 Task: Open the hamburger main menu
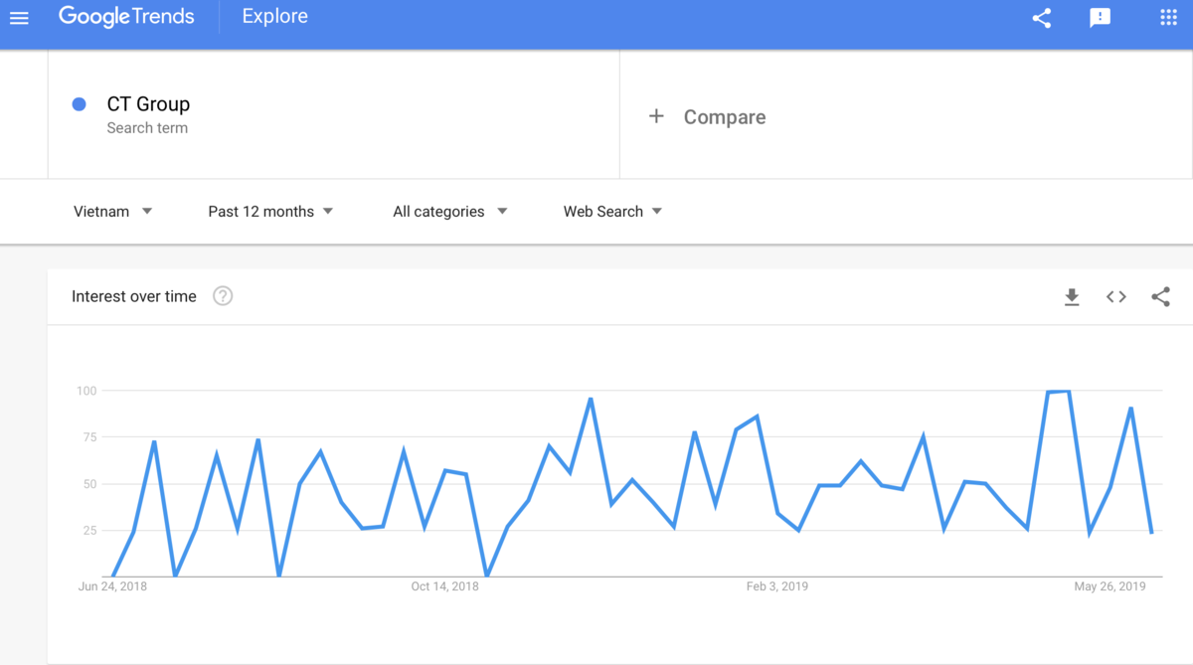(19, 18)
